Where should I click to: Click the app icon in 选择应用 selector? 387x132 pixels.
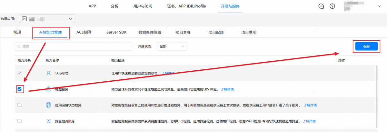[x=24, y=19]
